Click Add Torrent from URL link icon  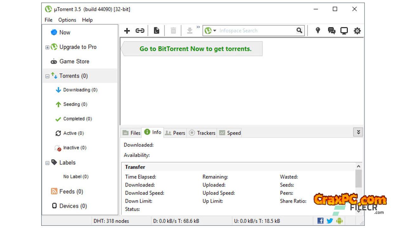pyautogui.click(x=140, y=31)
